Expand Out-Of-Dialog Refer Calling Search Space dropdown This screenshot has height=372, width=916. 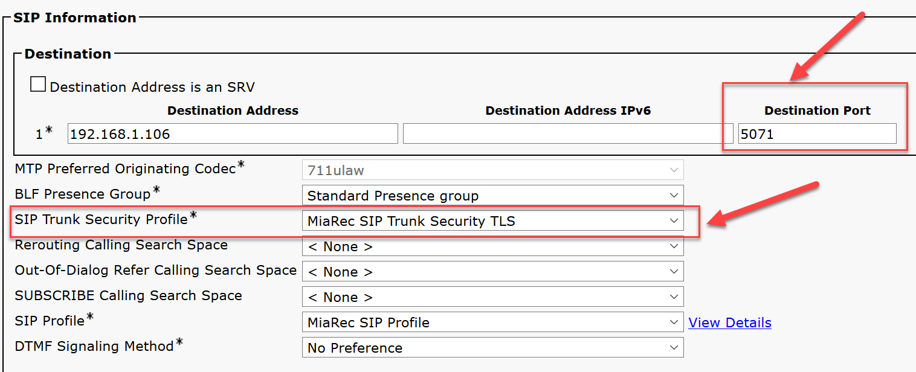(x=492, y=272)
